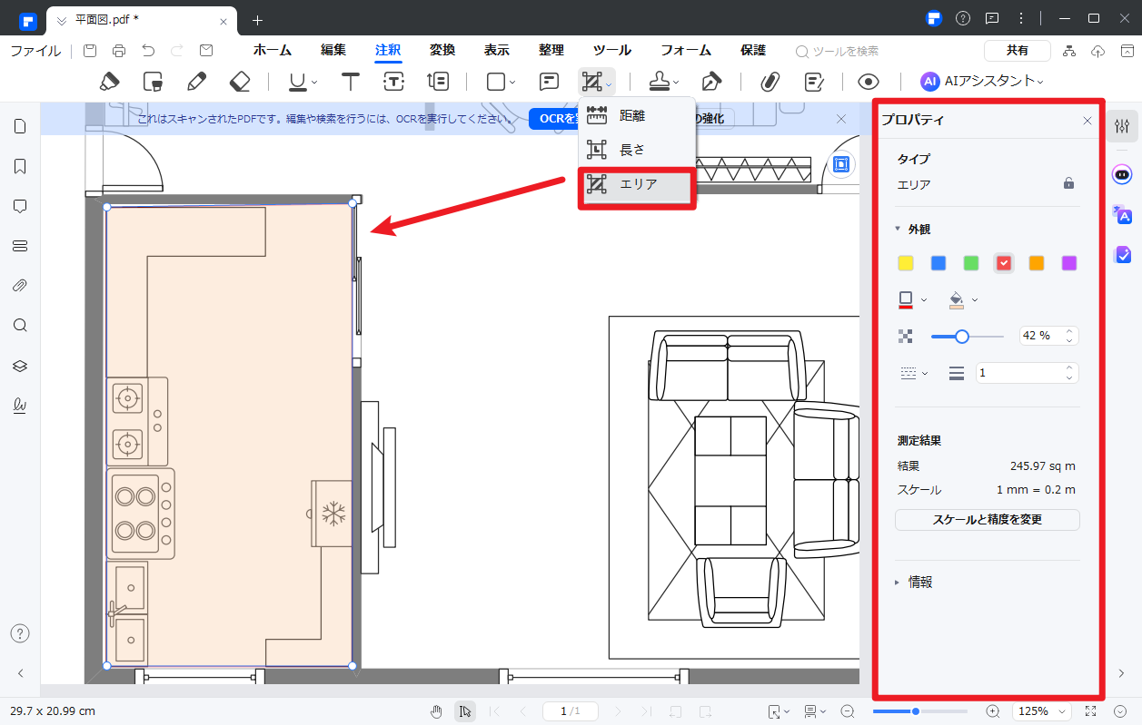Click the スケールと精度を変更 button
Screen dimensions: 1142x725
coord(987,520)
